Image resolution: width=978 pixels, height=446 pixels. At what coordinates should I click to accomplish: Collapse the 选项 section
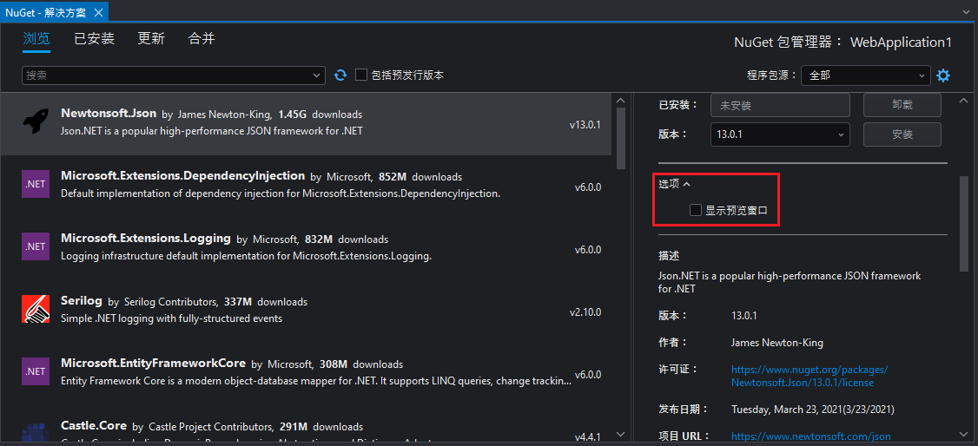[x=675, y=184]
